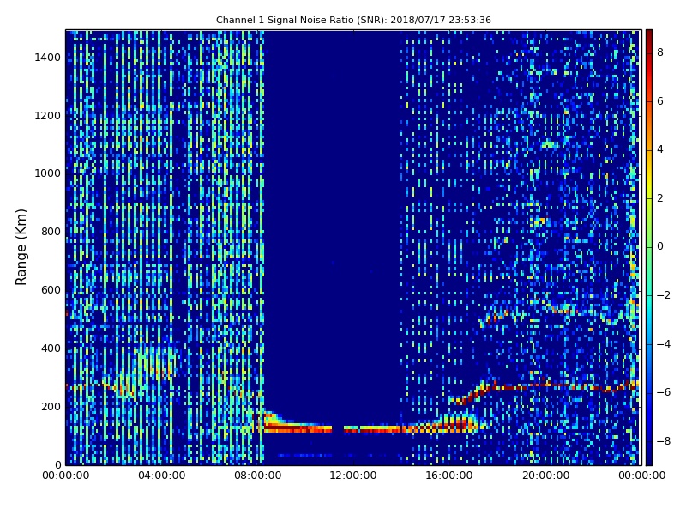686x515 pixels.
Task: Click the dark red top of the colorbar
Action: (649, 35)
